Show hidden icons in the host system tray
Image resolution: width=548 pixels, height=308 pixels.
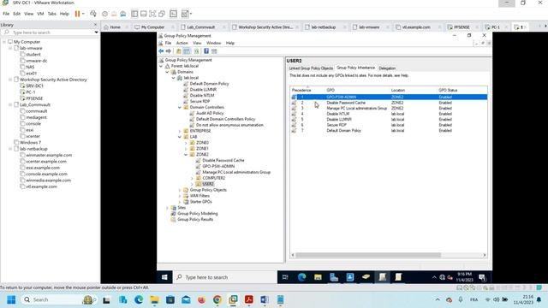[x=438, y=299]
